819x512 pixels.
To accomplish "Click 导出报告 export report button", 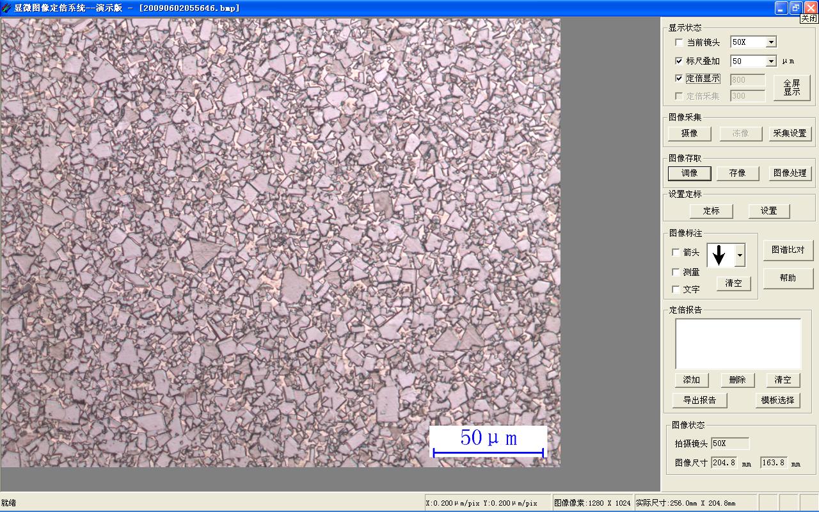I will (x=699, y=401).
